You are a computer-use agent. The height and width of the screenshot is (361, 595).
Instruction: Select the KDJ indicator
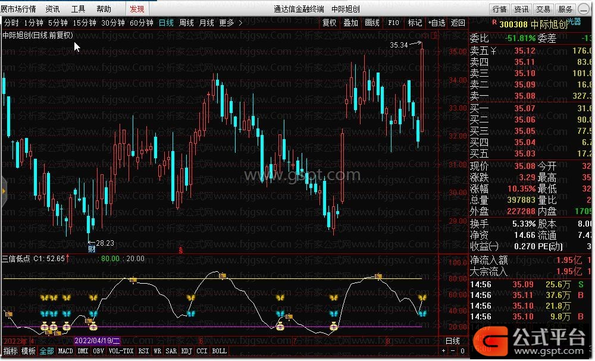[187, 351]
